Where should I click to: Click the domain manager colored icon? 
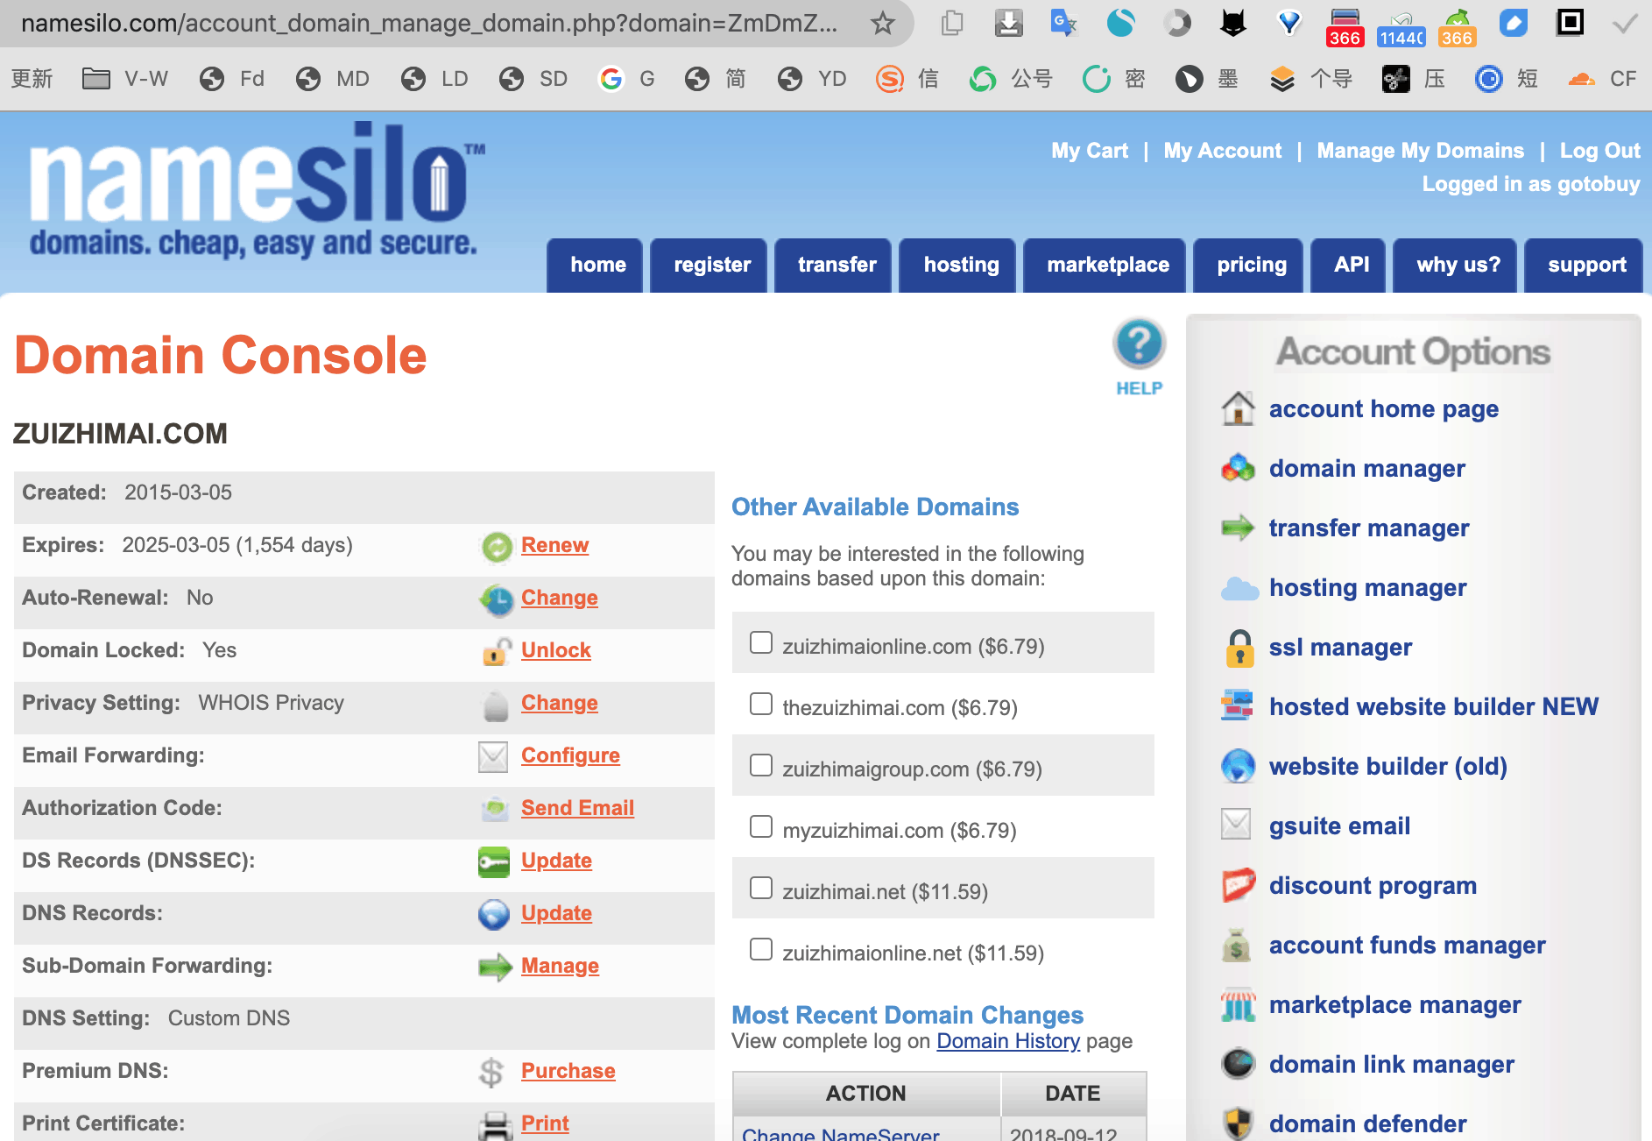tap(1238, 469)
